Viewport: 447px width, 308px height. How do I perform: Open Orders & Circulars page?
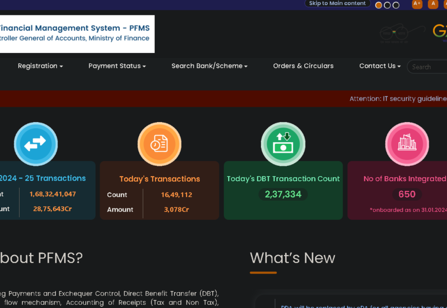pyautogui.click(x=303, y=66)
